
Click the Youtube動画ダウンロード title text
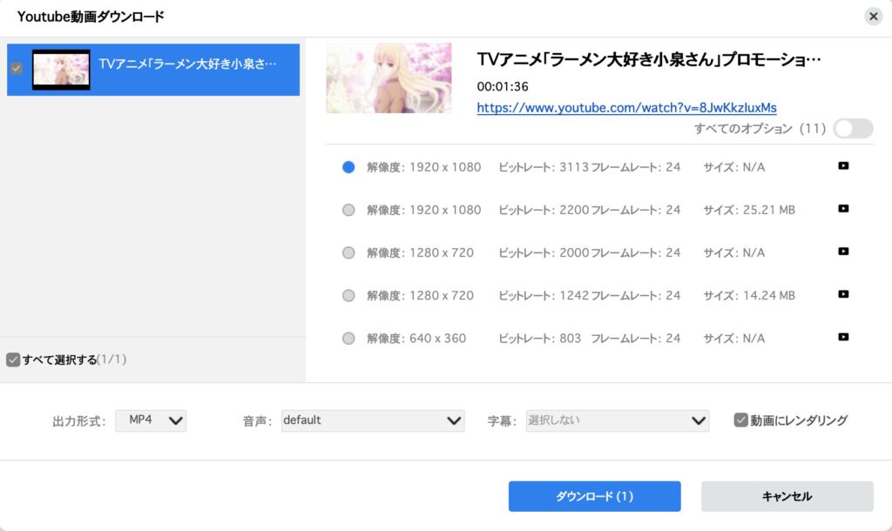91,17
